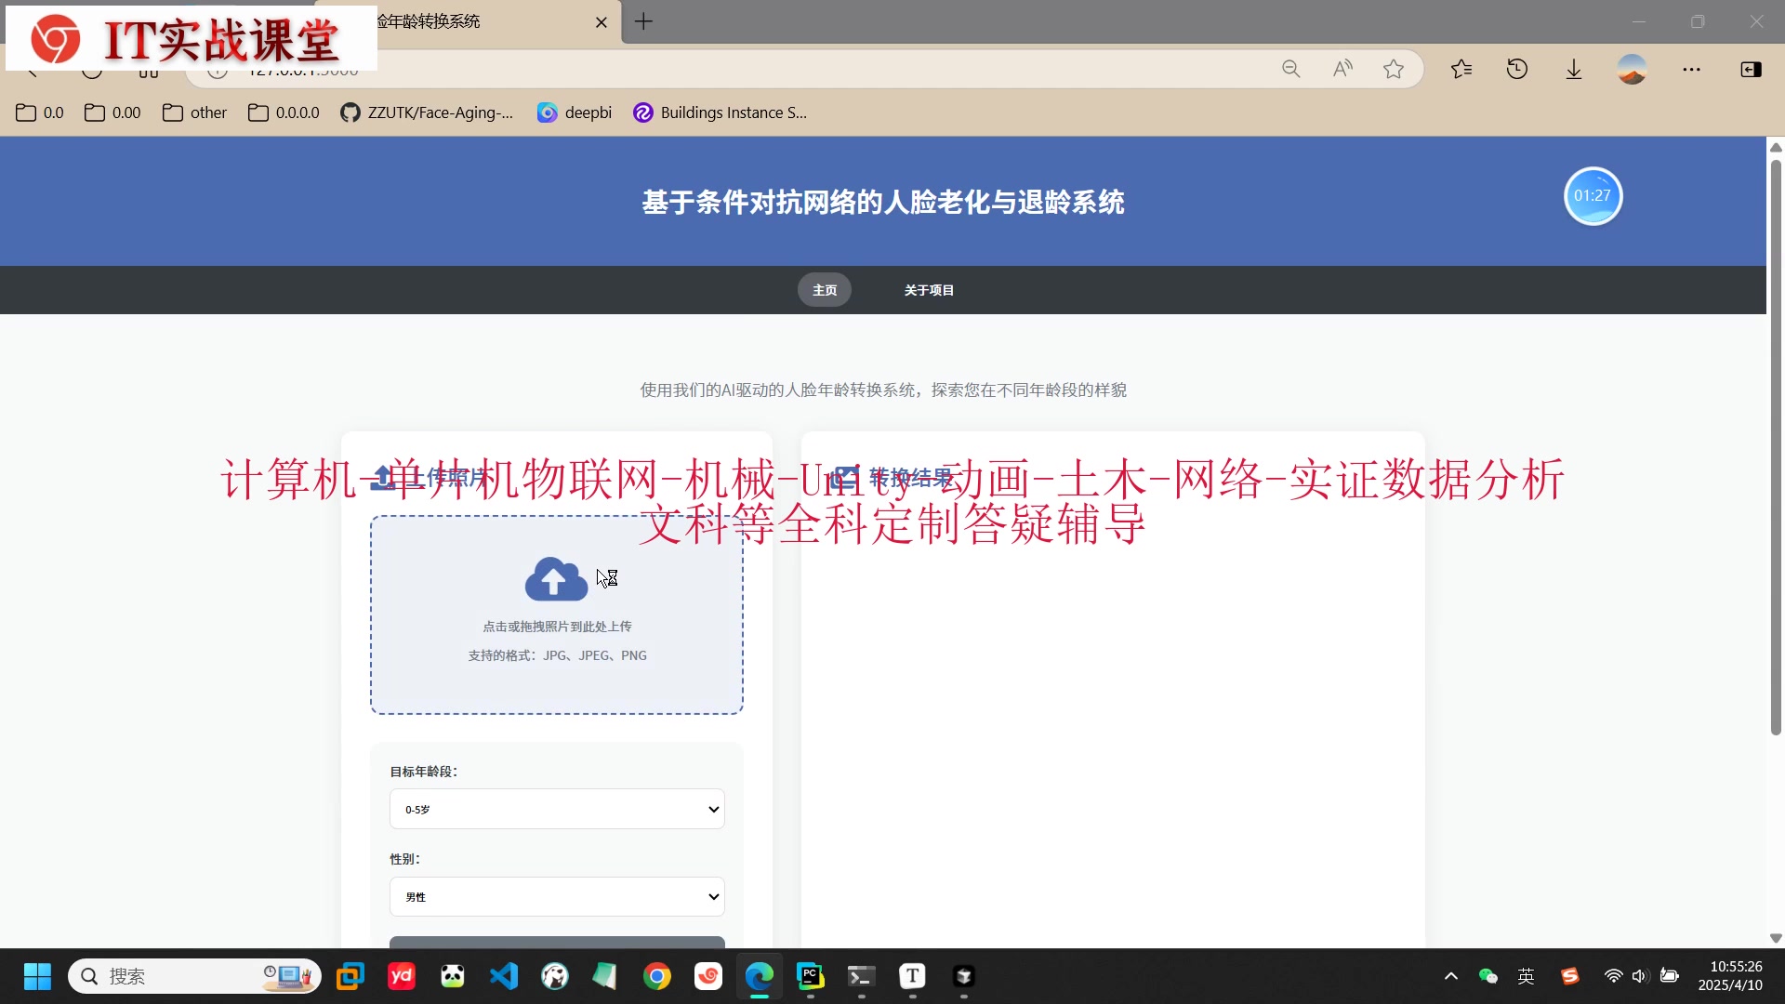The width and height of the screenshot is (1785, 1004).
Task: Select the 主页 navigation tab
Action: 824,290
